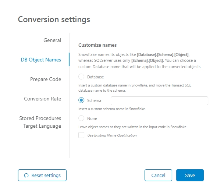Image resolution: width=224 pixels, height=191 pixels.
Task: Go to the Prepare Code section
Action: (46, 79)
